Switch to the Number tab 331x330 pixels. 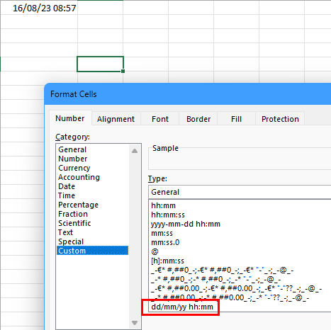70,118
